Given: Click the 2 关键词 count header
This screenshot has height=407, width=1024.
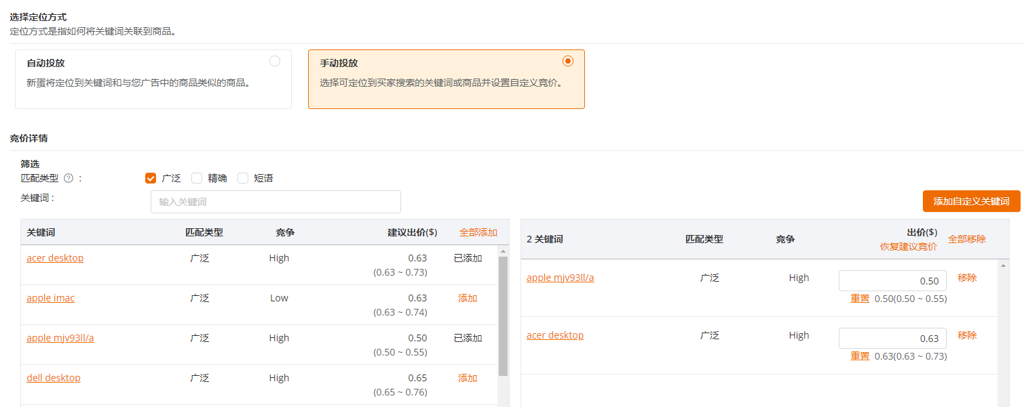Looking at the screenshot, I should 545,239.
